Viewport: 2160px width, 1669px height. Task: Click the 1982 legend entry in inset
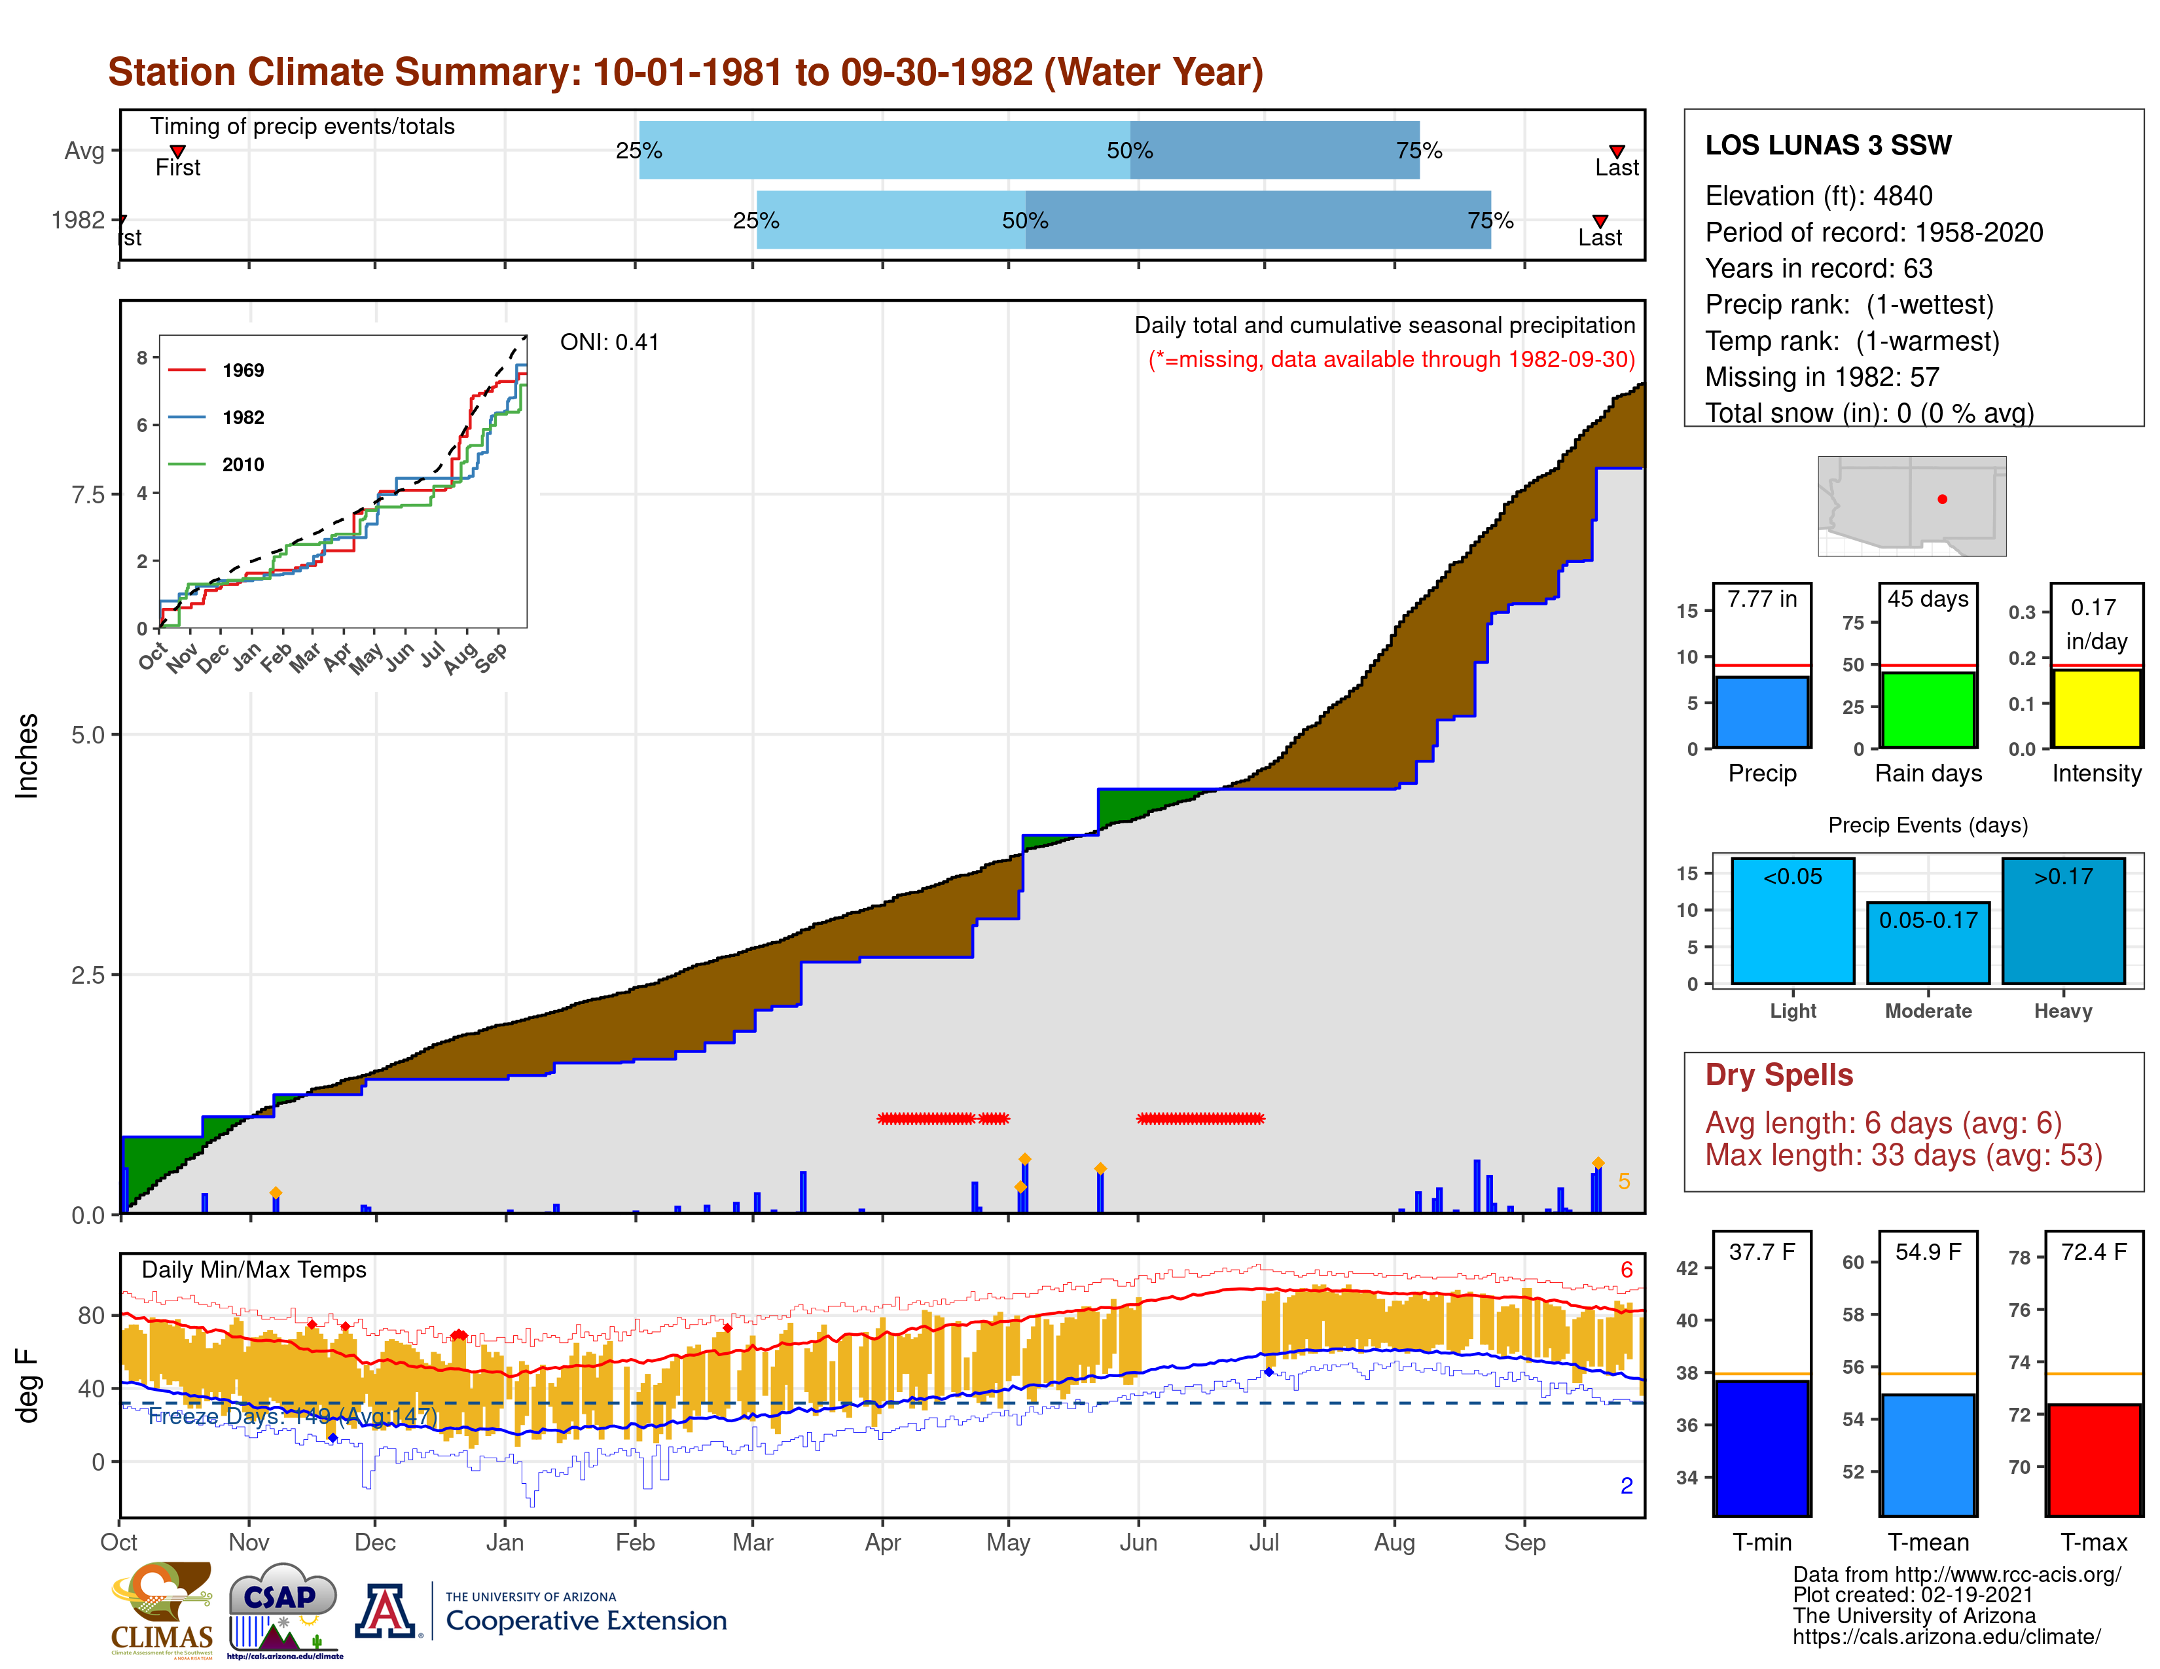click(x=215, y=418)
